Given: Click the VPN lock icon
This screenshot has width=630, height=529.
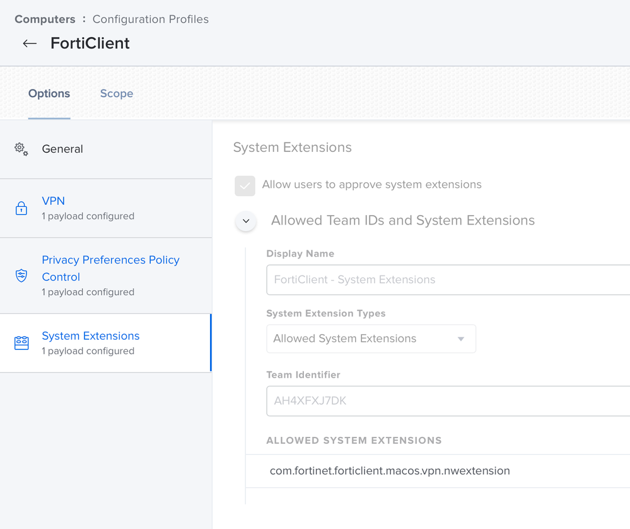Looking at the screenshot, I should (21, 208).
